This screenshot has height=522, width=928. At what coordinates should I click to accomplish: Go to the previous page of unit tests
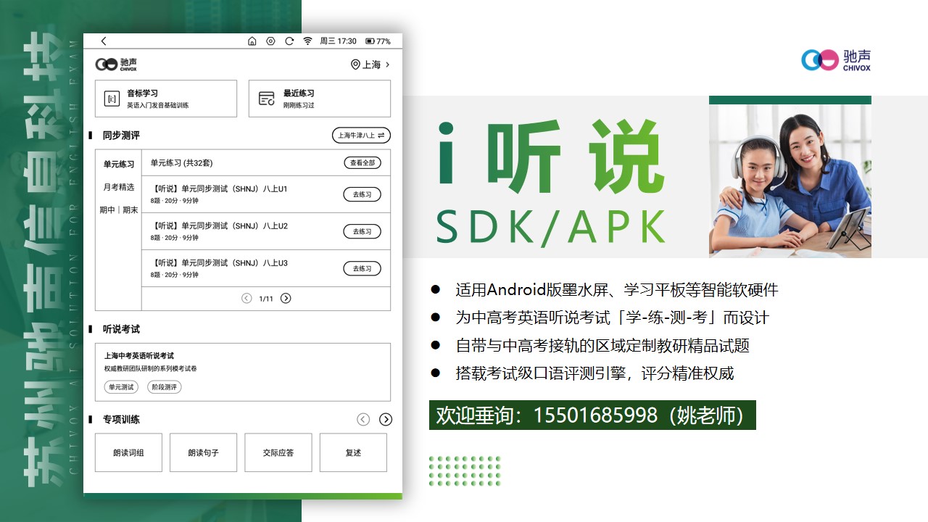click(246, 298)
